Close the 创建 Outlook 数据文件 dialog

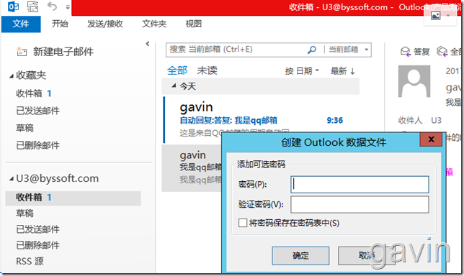click(431, 139)
